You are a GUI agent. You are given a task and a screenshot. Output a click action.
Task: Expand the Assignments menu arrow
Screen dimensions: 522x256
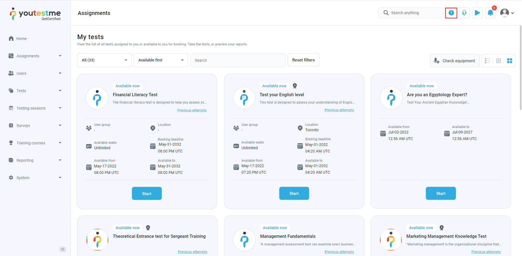point(60,56)
